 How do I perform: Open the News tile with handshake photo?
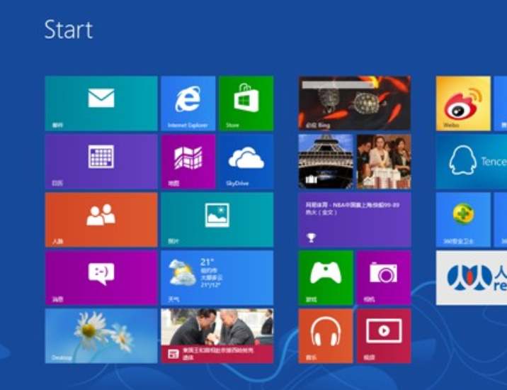click(x=217, y=336)
